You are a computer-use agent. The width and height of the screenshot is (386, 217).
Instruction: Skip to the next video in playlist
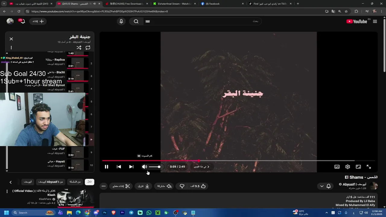131,167
